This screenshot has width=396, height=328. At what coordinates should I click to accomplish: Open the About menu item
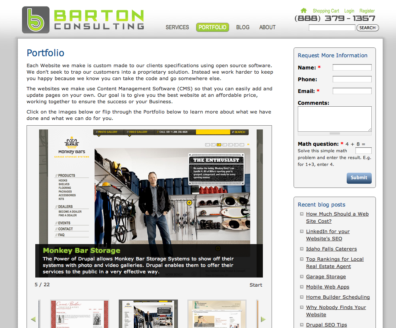[267, 27]
